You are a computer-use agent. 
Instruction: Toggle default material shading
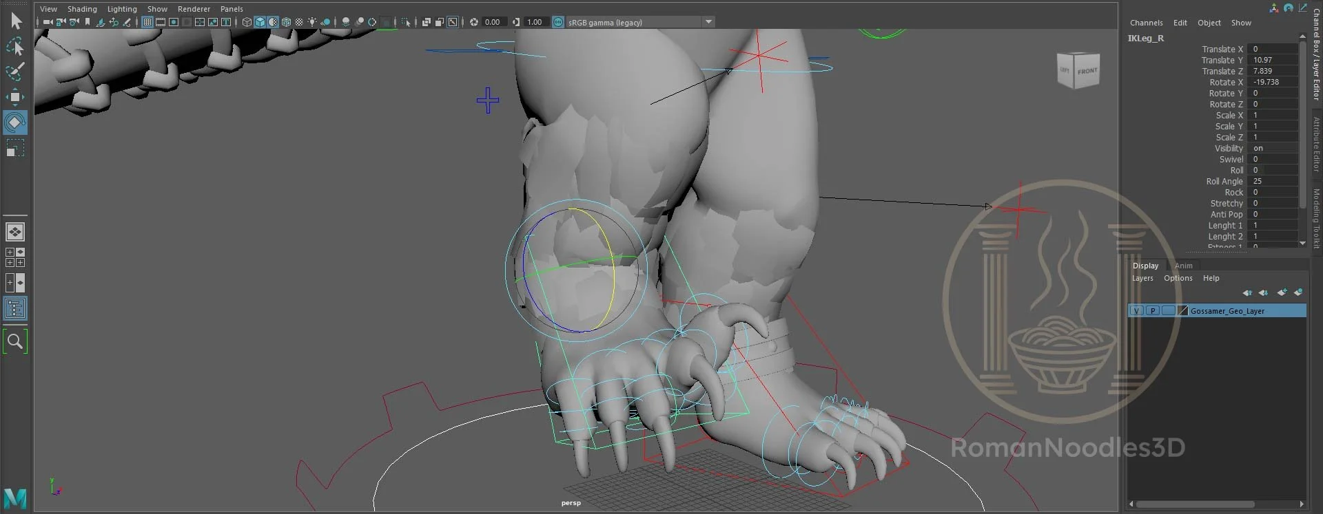272,22
